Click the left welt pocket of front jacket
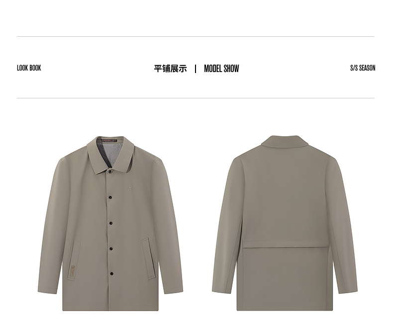This screenshot has width=393, height=322. (x=74, y=260)
